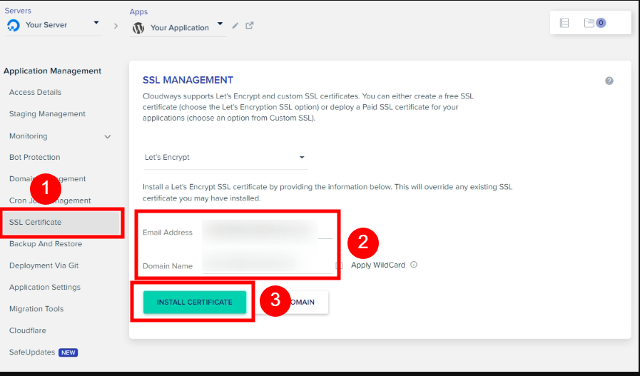Open application in new tab icon
The width and height of the screenshot is (640, 376).
250,25
